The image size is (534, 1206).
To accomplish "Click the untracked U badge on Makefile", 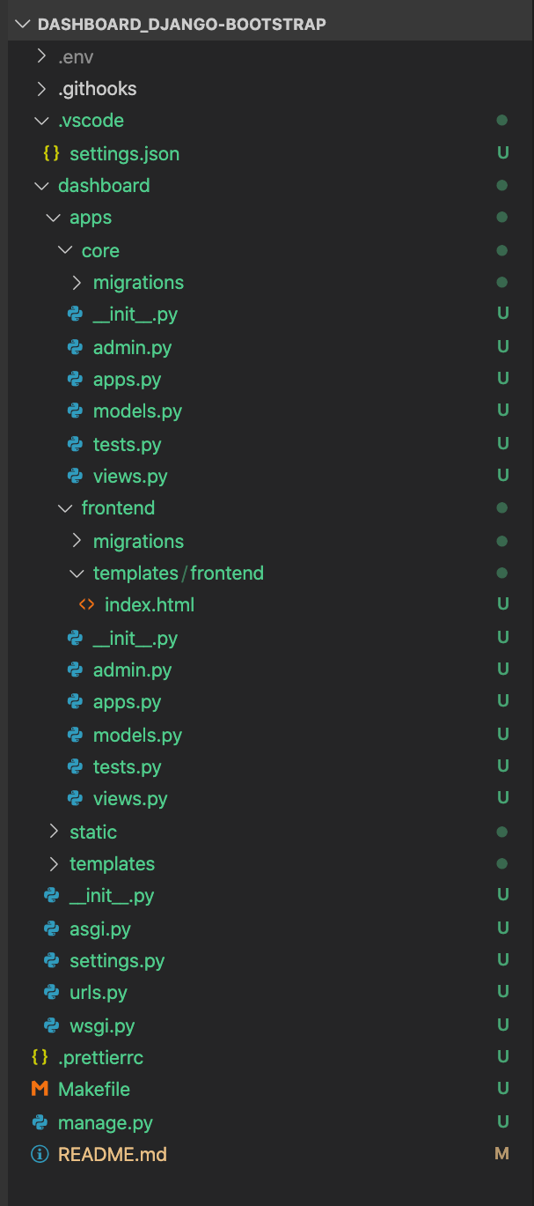I will click(502, 1090).
